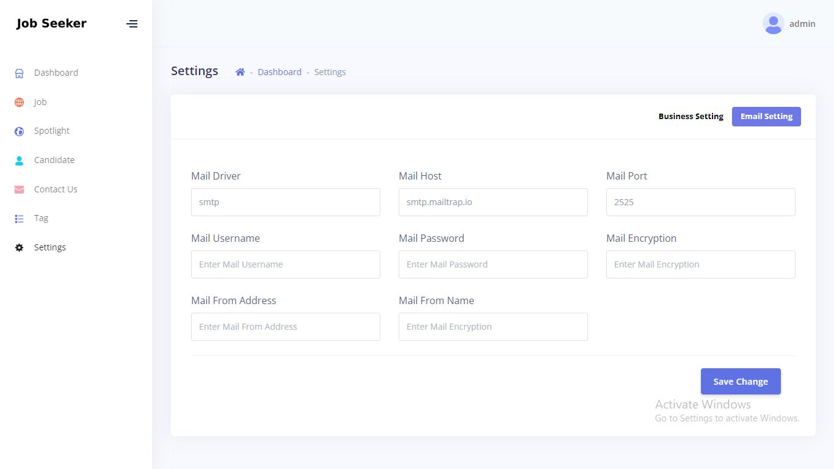
Task: Follow the Dashboard breadcrumb link
Action: pyautogui.click(x=280, y=72)
